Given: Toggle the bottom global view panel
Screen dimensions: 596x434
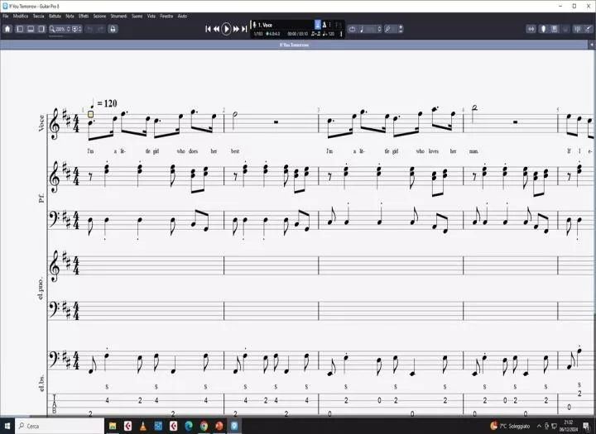Looking at the screenshot, I should point(31,29).
